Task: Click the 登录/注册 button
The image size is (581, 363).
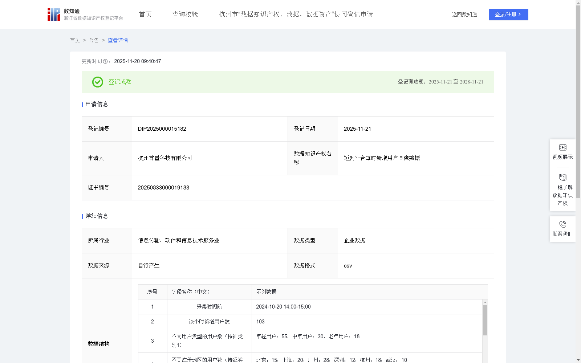Action: [508, 15]
